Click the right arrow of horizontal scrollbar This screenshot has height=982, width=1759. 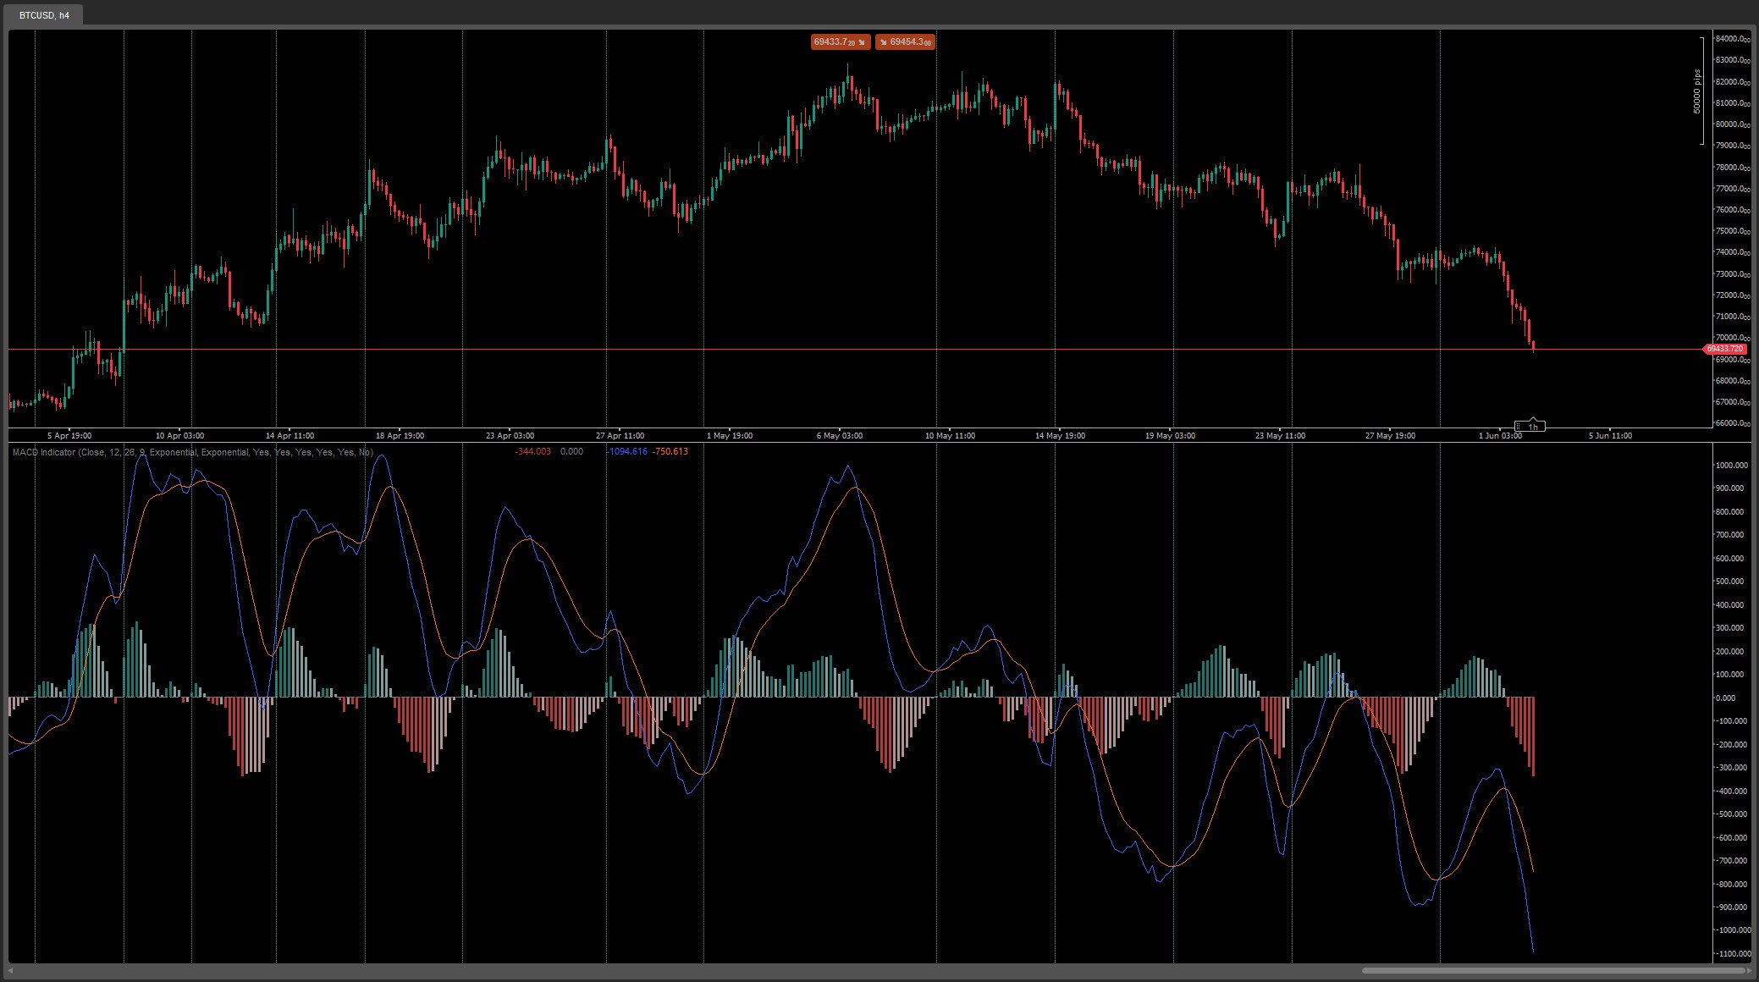(1750, 970)
